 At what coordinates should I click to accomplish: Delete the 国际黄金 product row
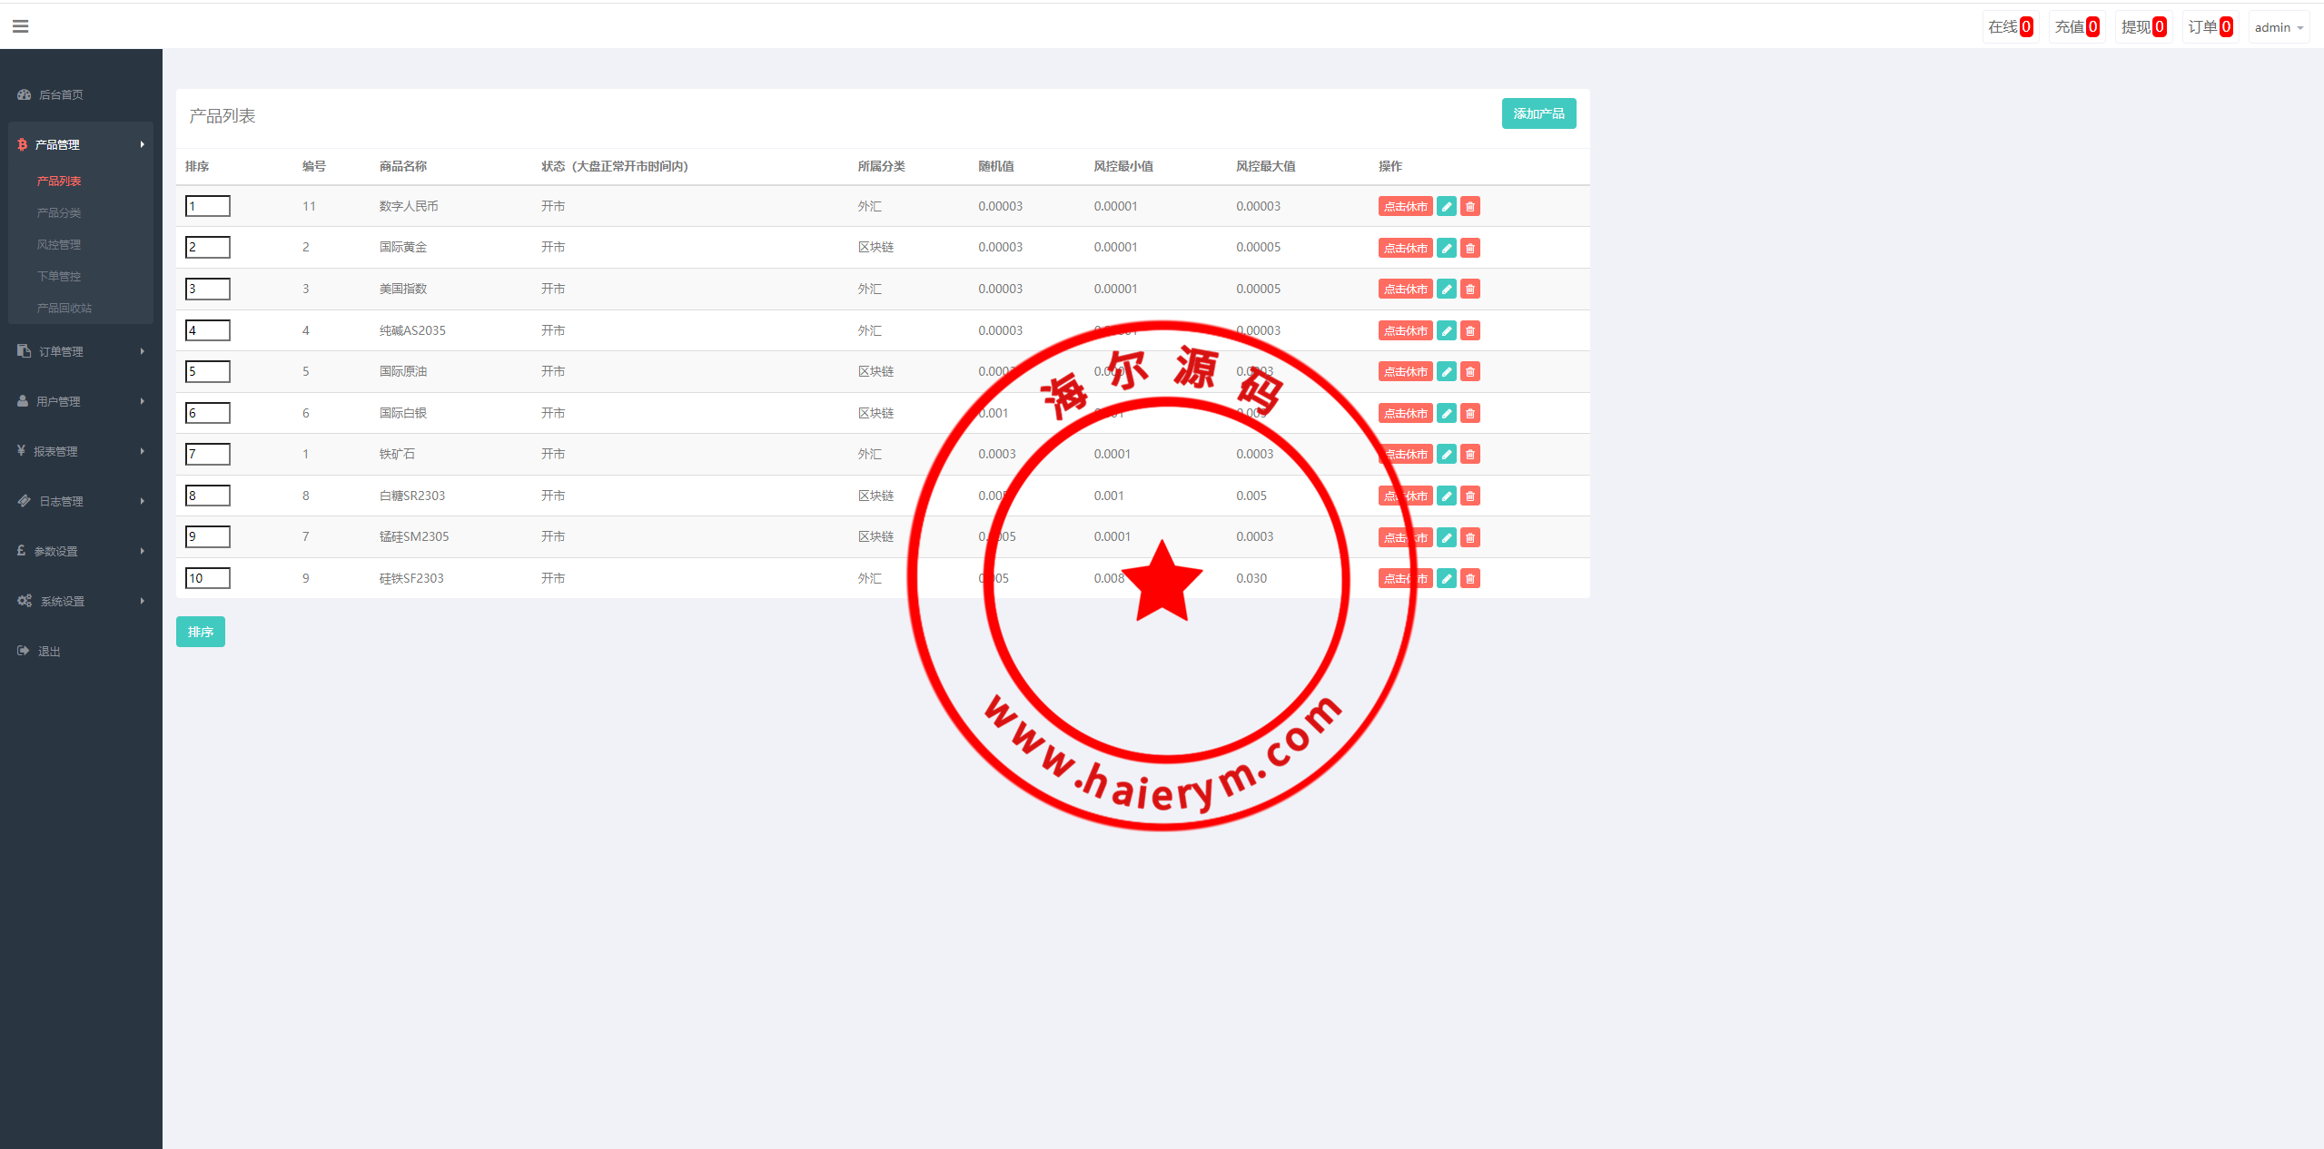tap(1470, 248)
